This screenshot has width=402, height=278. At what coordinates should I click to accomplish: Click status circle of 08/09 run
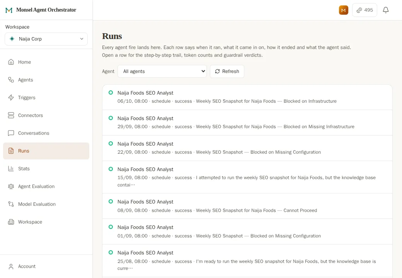(111, 202)
